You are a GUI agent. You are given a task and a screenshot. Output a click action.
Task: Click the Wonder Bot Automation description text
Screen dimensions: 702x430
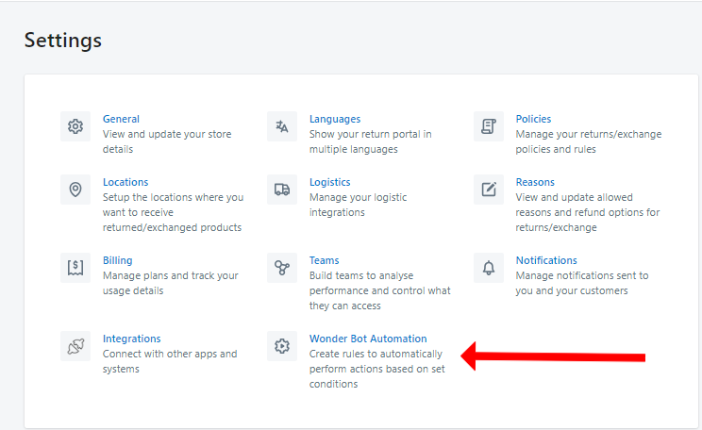tap(376, 369)
